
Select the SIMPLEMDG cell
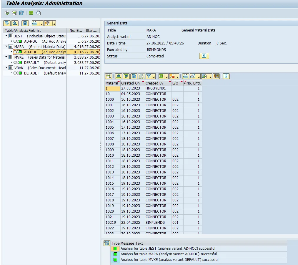pyautogui.click(x=158, y=222)
